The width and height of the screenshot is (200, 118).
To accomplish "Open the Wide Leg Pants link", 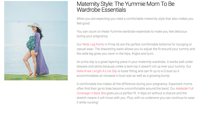I will [93, 45].
